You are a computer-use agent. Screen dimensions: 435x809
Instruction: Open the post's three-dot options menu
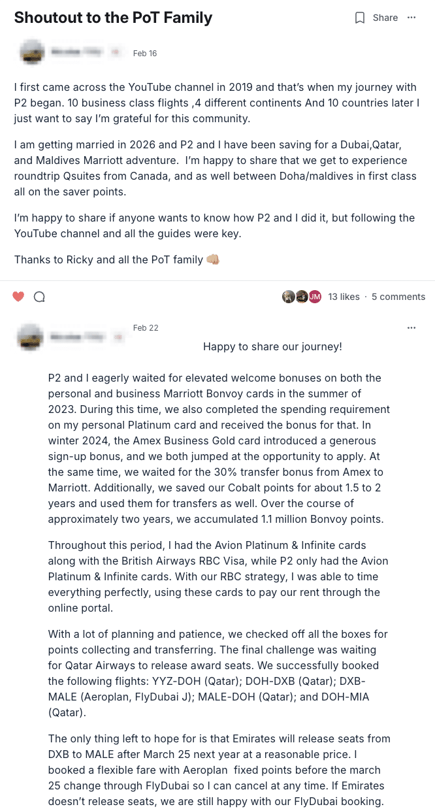(x=411, y=18)
